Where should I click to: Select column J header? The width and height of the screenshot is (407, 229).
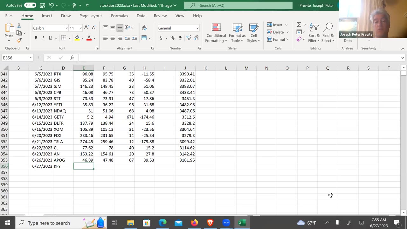pyautogui.click(x=185, y=68)
